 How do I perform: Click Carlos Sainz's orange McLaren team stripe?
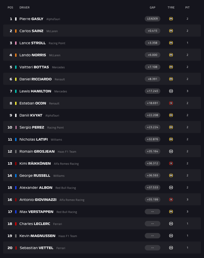tap(16, 31)
